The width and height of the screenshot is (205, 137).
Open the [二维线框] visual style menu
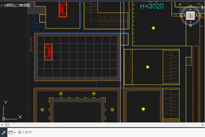tap(22, 5)
